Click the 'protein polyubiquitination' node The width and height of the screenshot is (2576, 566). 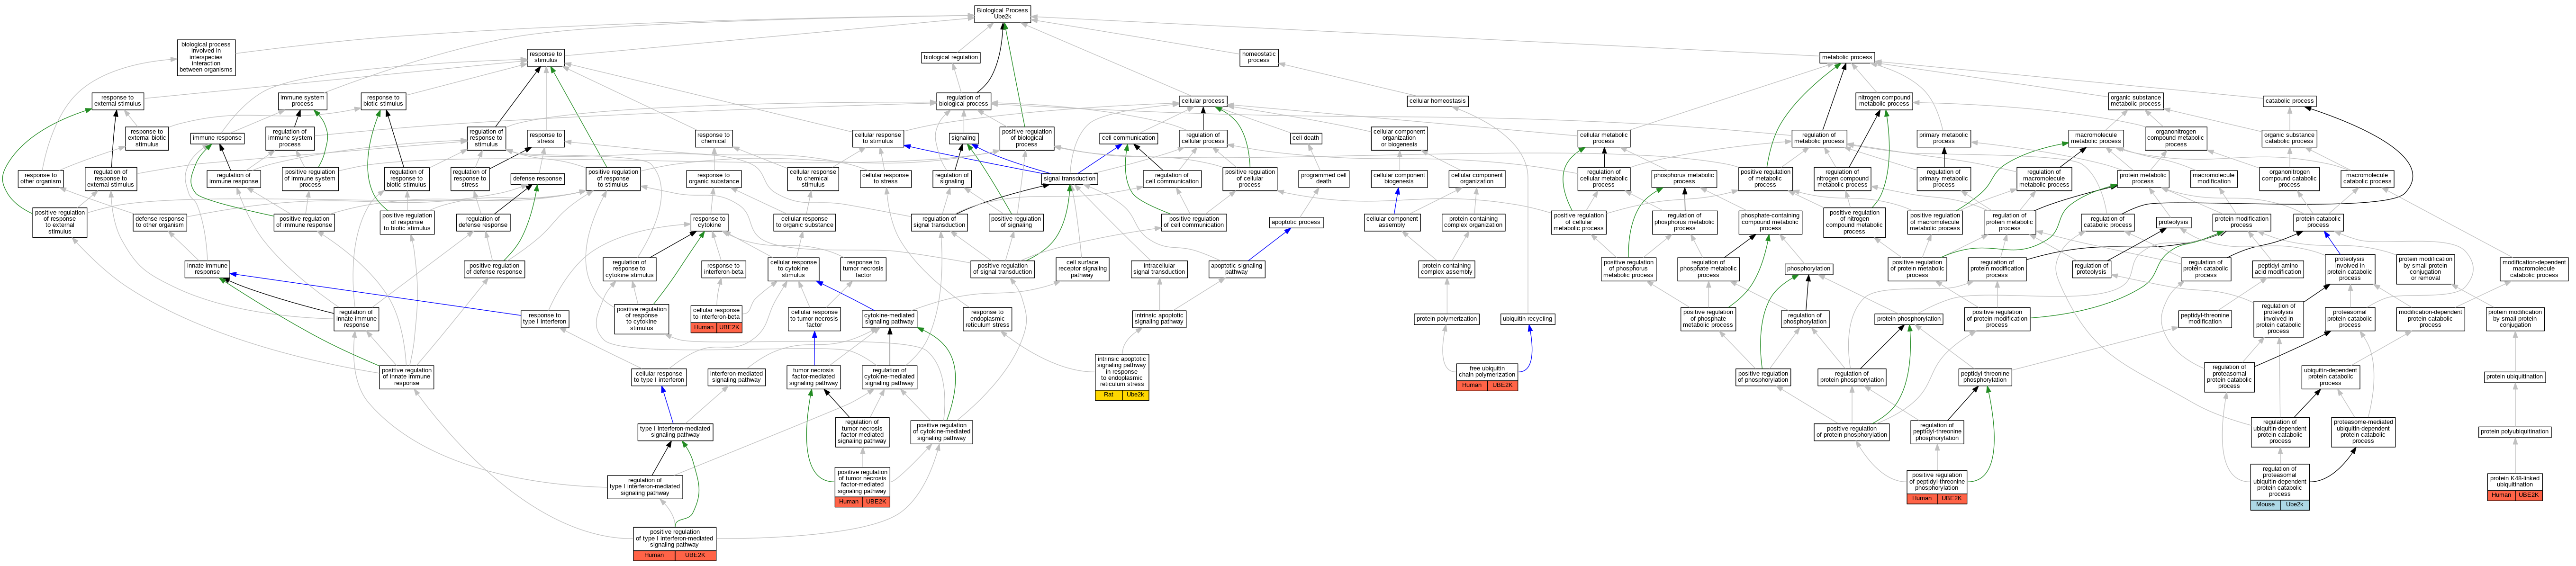point(2515,432)
